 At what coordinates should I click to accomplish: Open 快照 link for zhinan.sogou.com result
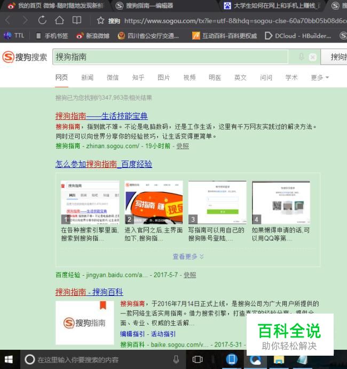[x=183, y=146]
